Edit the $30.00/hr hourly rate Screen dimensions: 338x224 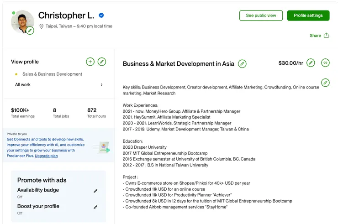[311, 63]
